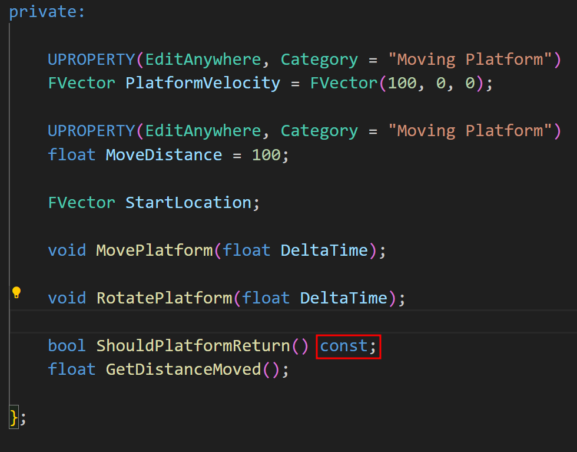Click the 'bool' return type keyword
Image resolution: width=577 pixels, height=452 pixels.
(67, 346)
